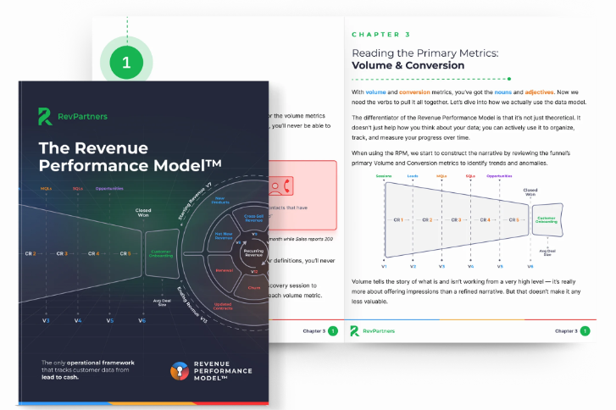Image resolution: width=616 pixels, height=410 pixels.
Task: Click the cover title The Revenue Performance Model
Action: (x=130, y=157)
